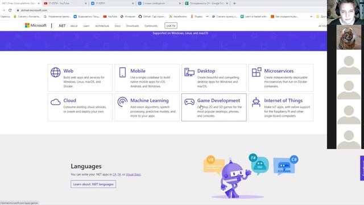Open the Интернет bookmark
The width and height of the screenshot is (364, 205).
[x=128, y=17]
